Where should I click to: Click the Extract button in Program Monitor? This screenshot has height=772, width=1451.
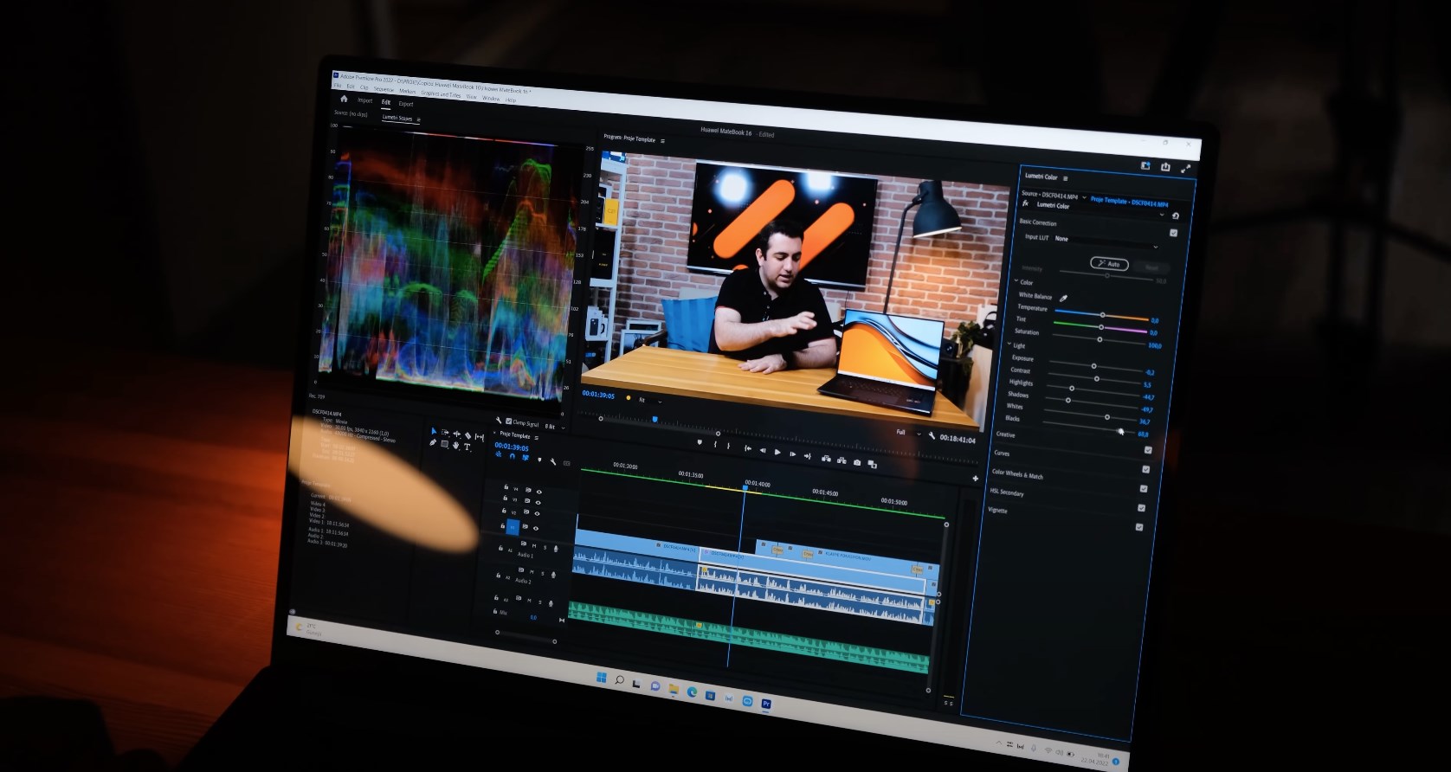click(842, 460)
